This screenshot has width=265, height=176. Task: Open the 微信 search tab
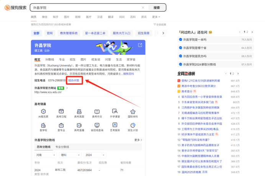(45, 17)
